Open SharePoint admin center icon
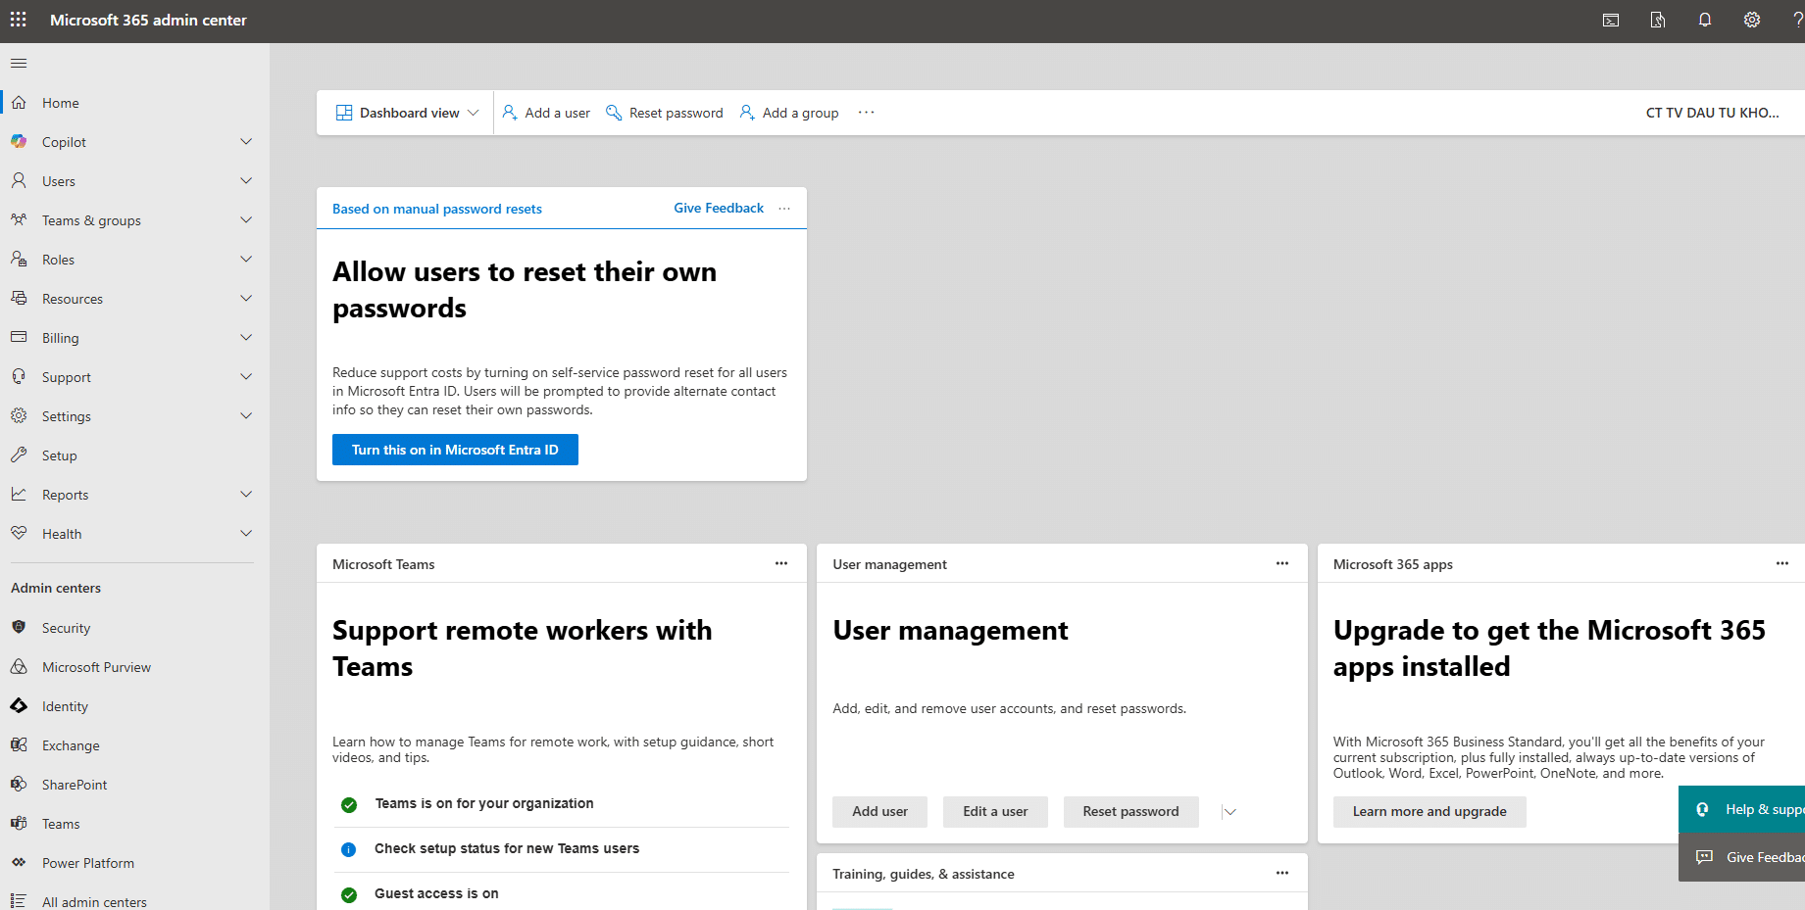Viewport: 1805px width, 910px height. 19,785
